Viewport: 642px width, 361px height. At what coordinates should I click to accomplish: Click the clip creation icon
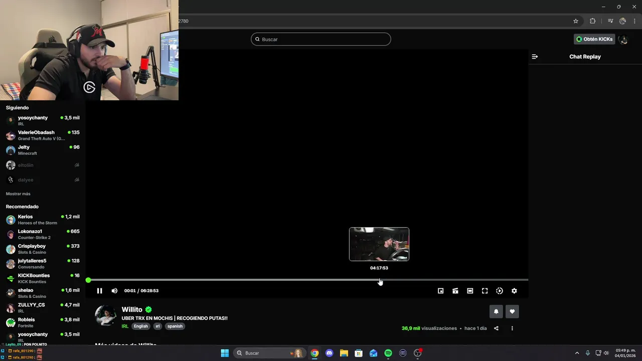(455, 291)
